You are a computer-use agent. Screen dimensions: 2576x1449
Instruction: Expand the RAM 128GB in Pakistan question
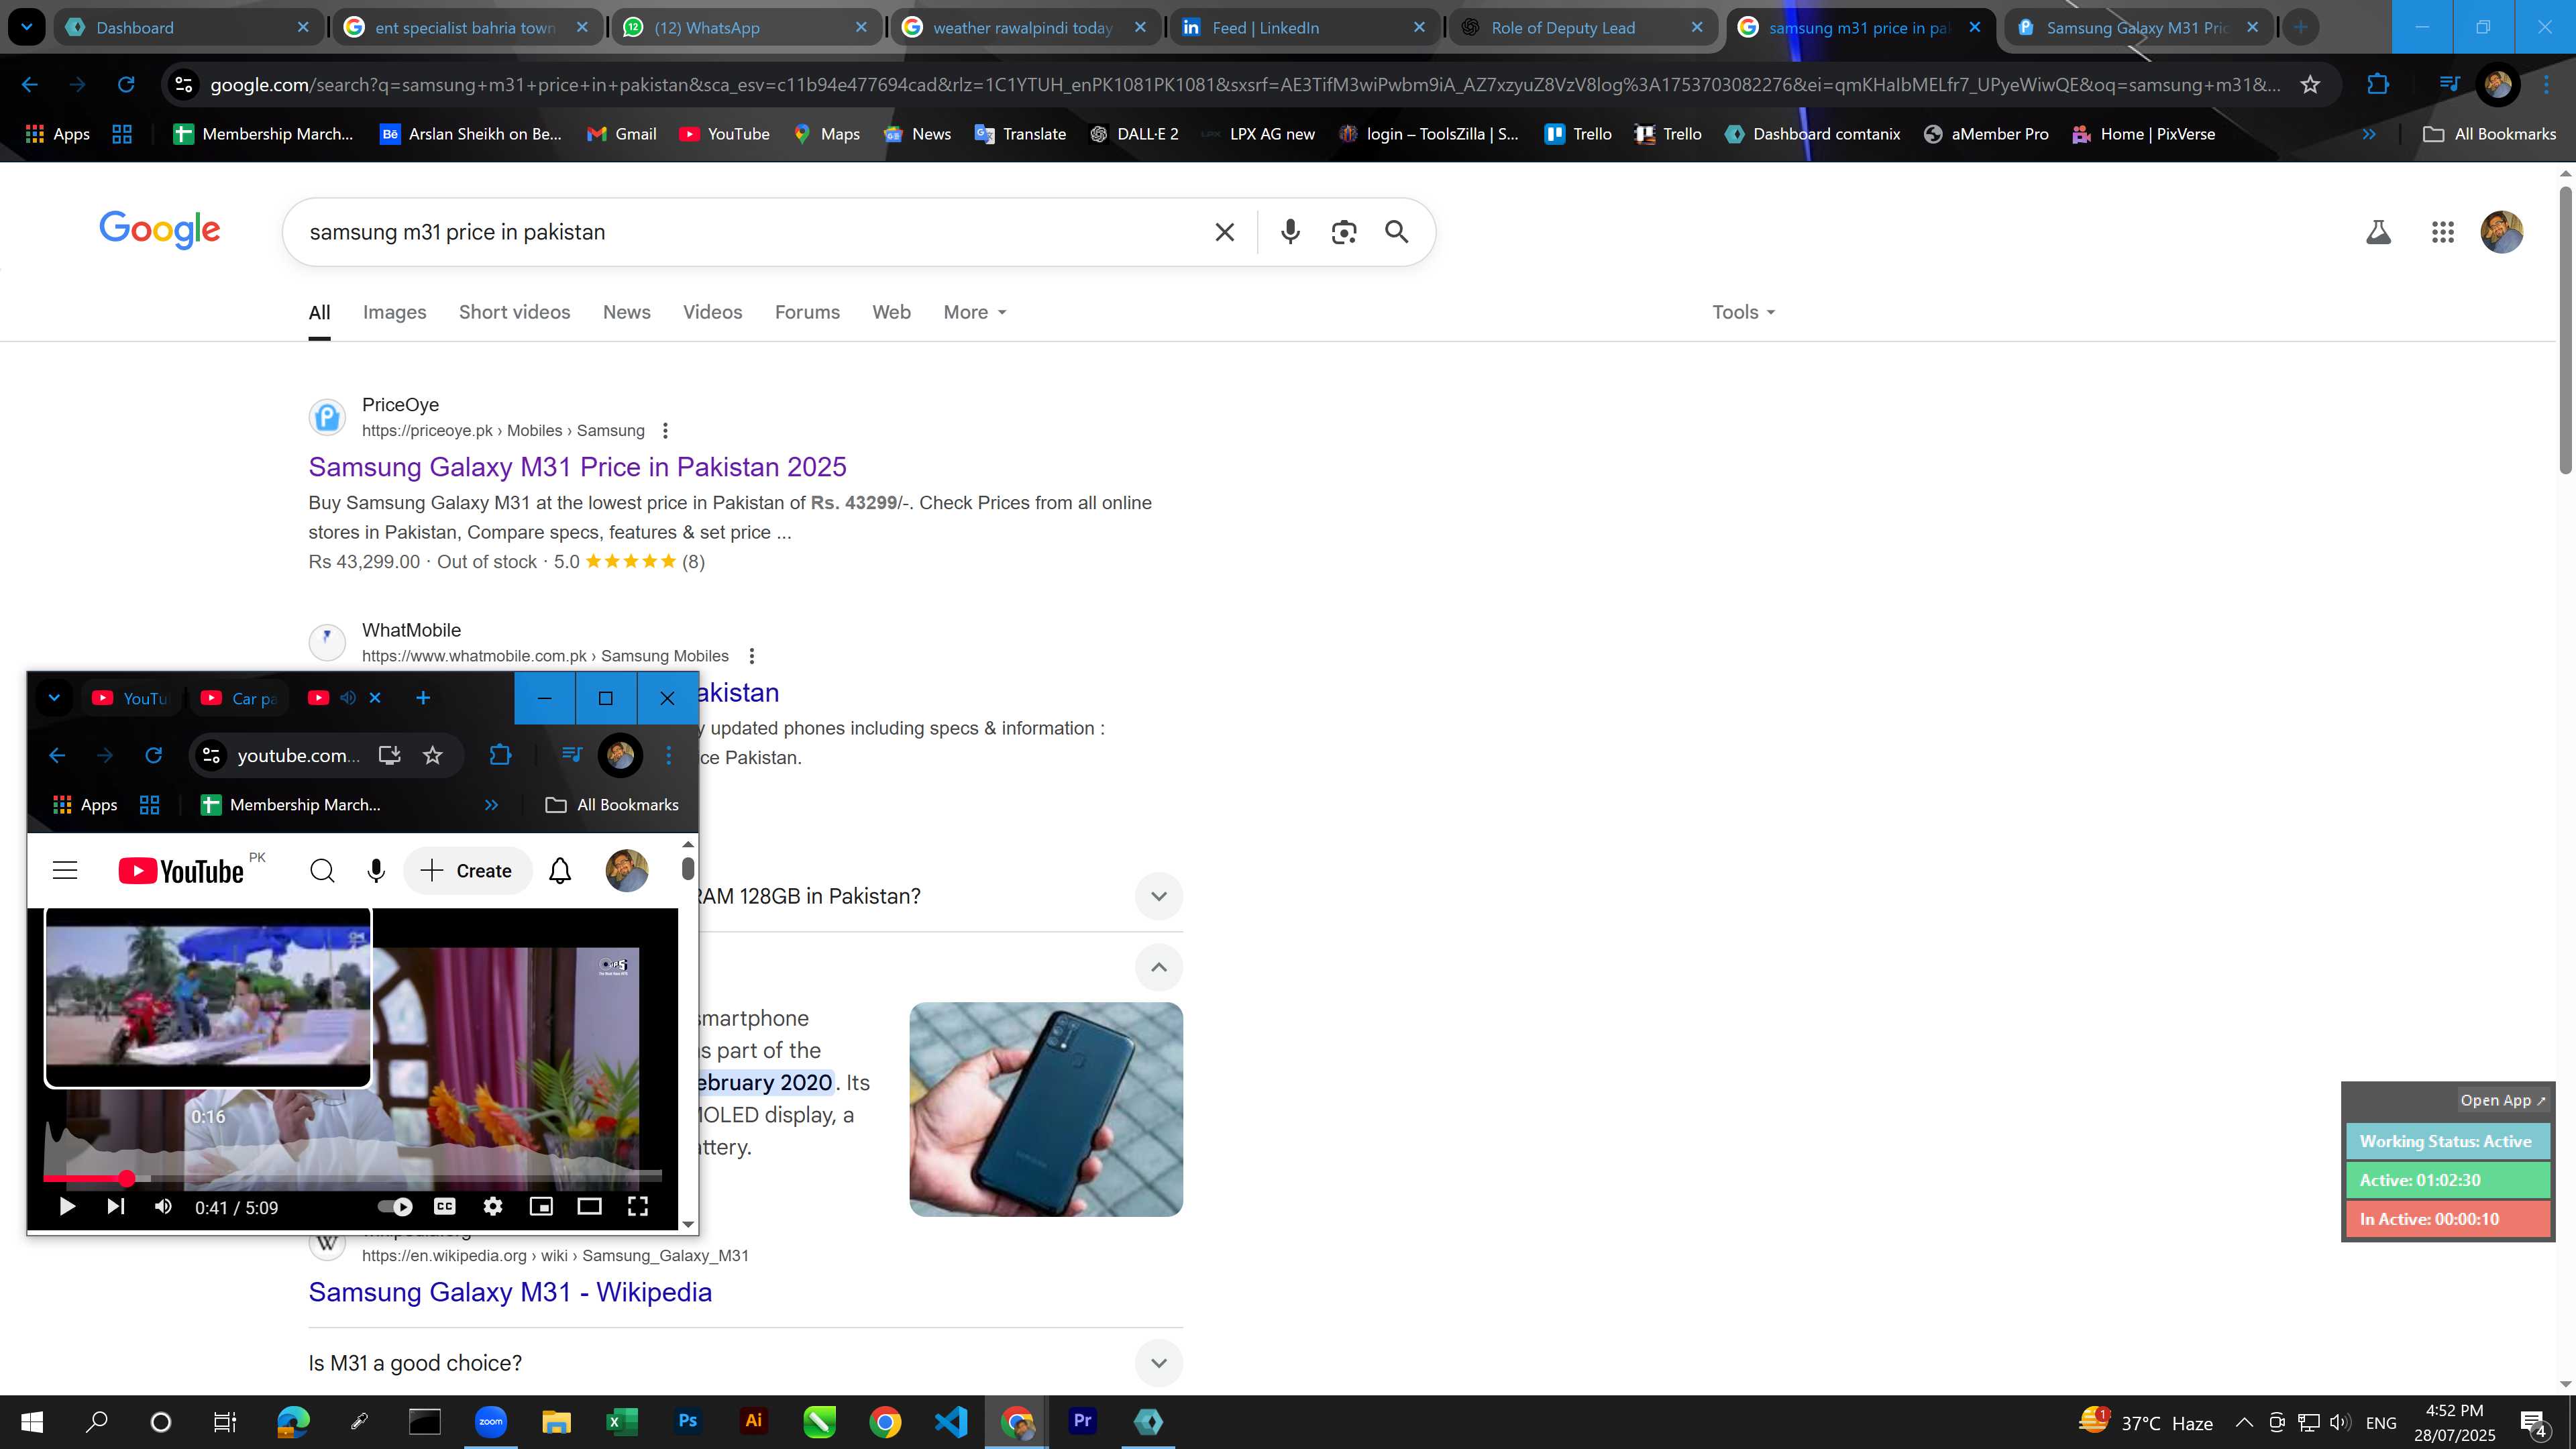click(x=1159, y=896)
